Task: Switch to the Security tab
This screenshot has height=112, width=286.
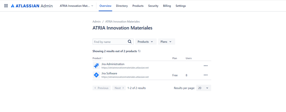Action: [153, 6]
